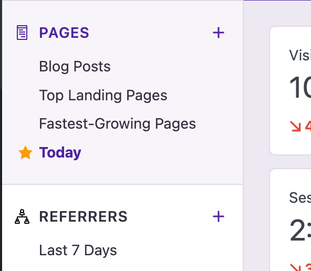The width and height of the screenshot is (311, 271).
Task: Click the red percentage change on Visitors card
Action: tap(308, 126)
